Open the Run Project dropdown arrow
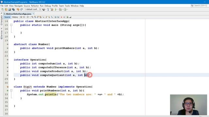 [x=58, y=9]
